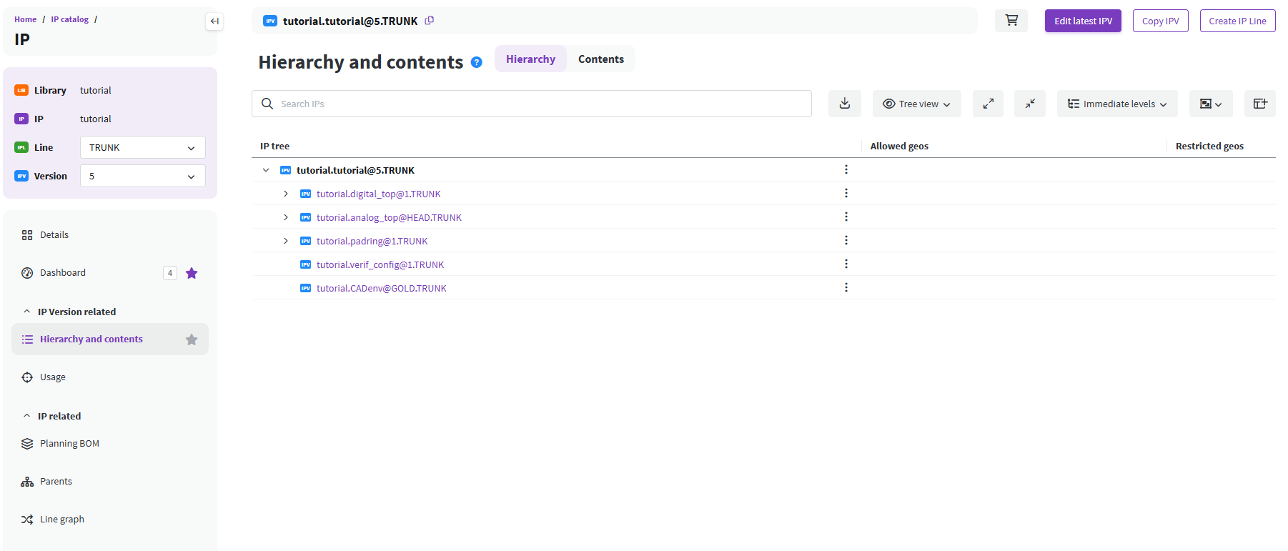Open the tutorial.CADenv@GOLD.TRUNK link

click(381, 288)
